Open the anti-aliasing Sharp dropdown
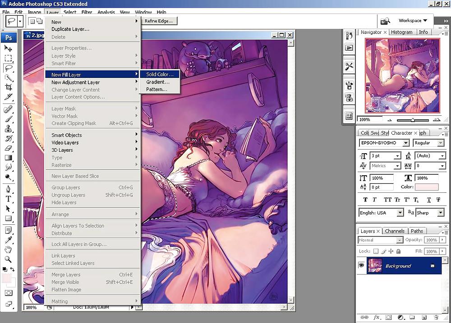 (x=441, y=213)
